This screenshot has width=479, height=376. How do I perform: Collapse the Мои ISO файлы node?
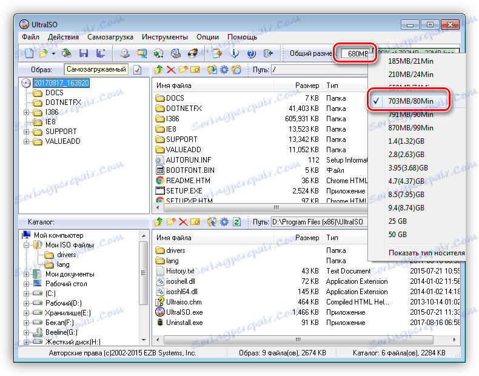point(27,245)
